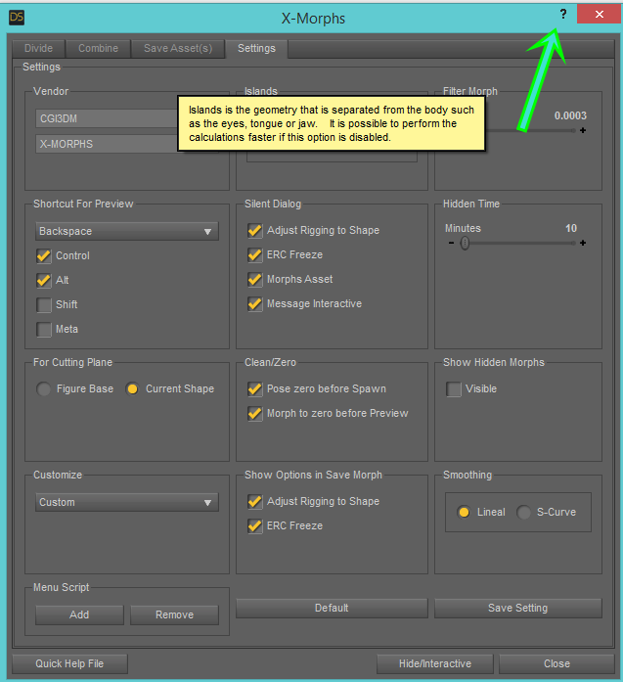
Task: Choose S-Curve smoothing option
Action: [x=523, y=513]
